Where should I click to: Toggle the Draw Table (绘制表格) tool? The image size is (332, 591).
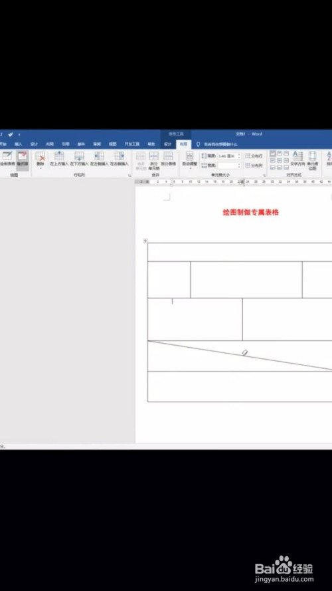tap(7, 159)
